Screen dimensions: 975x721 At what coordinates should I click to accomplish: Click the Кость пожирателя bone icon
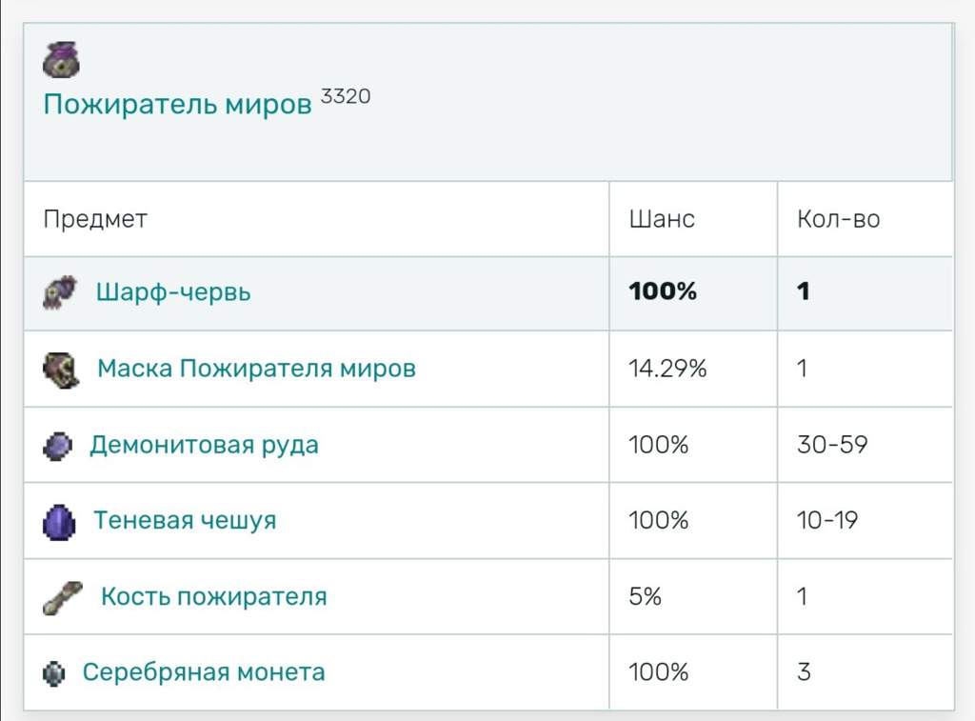point(64,598)
